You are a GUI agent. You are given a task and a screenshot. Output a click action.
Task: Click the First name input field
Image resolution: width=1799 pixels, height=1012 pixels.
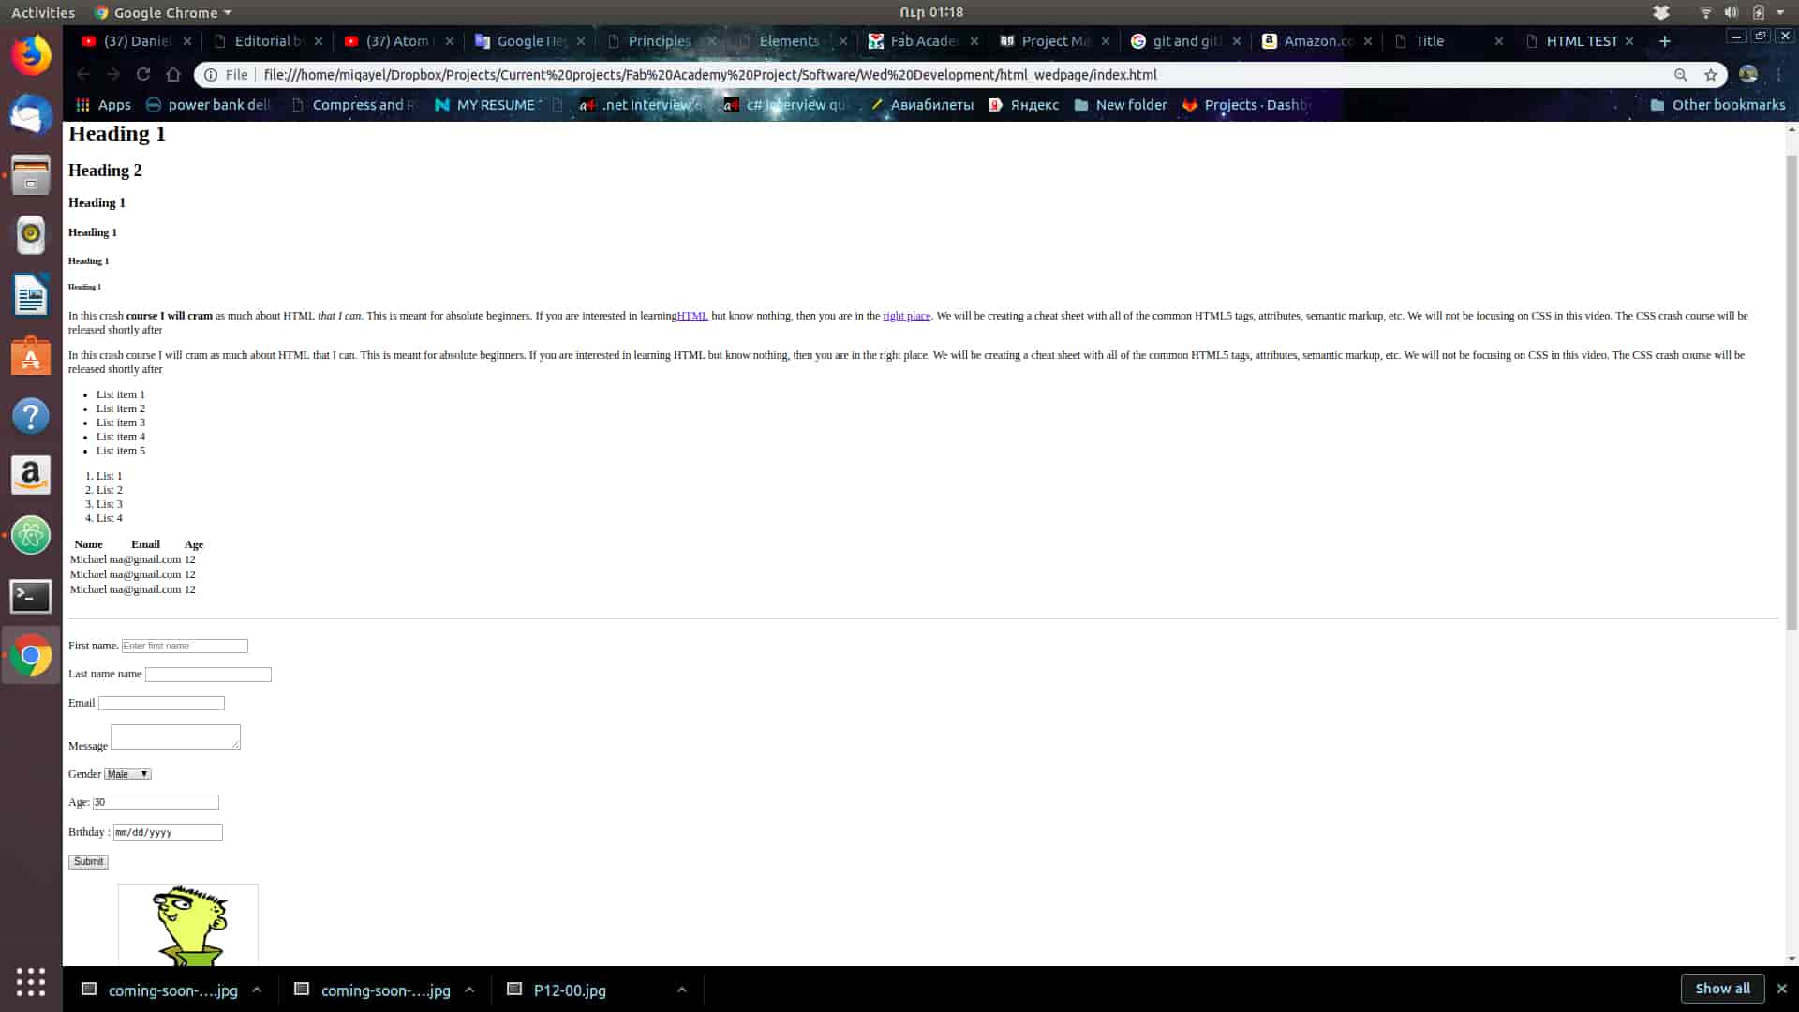(185, 646)
